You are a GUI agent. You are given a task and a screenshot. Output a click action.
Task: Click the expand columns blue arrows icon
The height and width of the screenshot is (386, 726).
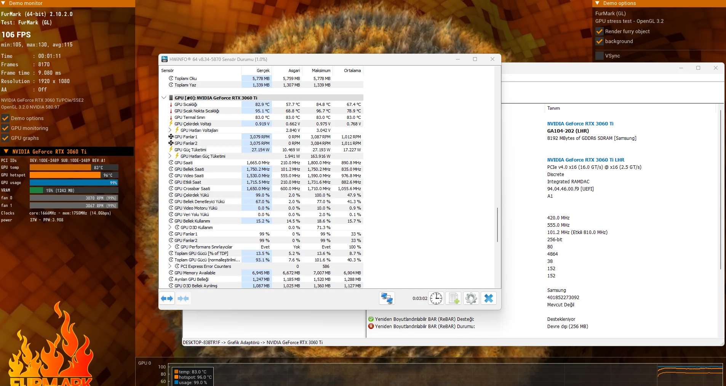(x=167, y=298)
